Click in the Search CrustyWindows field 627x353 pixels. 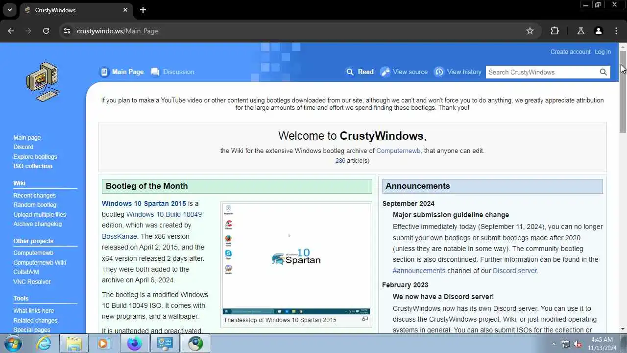coord(541,72)
